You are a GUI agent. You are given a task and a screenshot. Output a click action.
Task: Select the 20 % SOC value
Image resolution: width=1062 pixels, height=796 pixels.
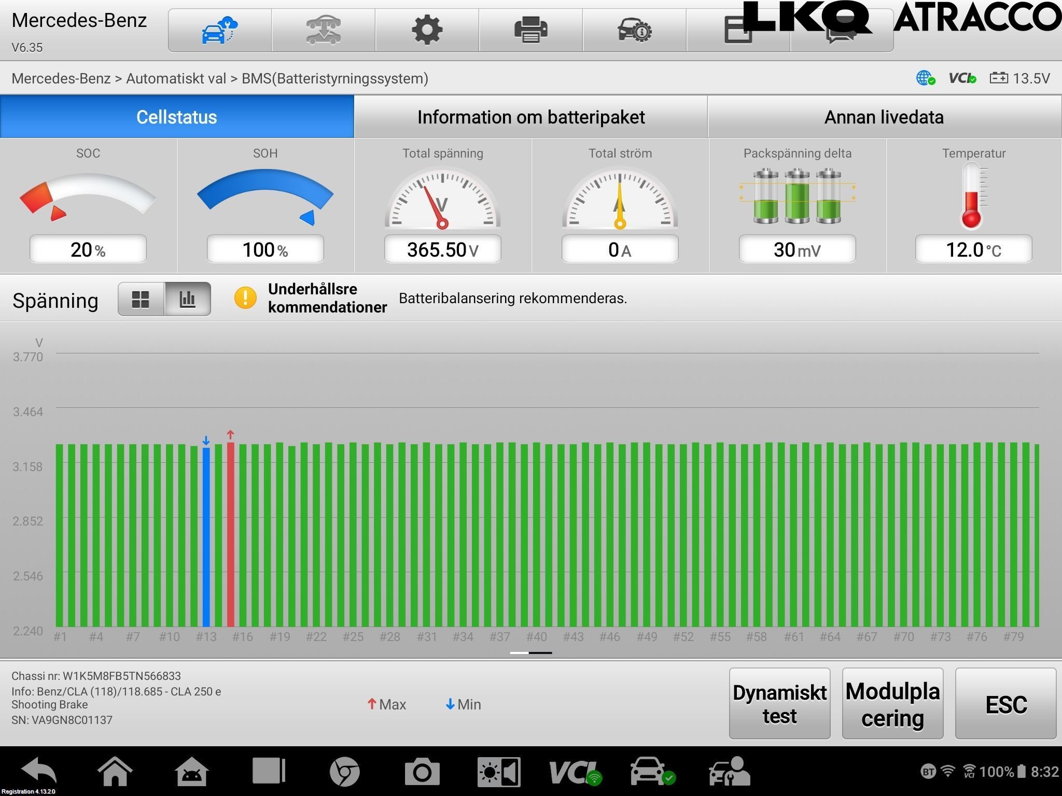[88, 249]
